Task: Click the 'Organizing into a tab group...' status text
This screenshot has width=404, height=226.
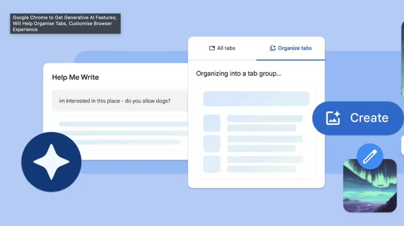Action: [238, 74]
